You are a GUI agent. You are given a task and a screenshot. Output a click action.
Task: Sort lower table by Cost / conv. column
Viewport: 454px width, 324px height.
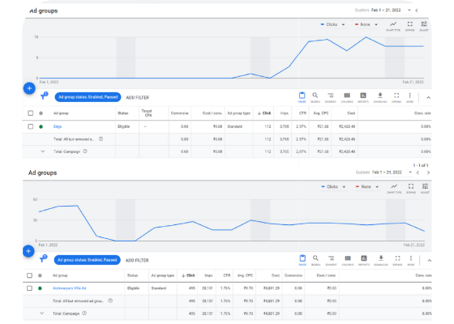coord(326,275)
